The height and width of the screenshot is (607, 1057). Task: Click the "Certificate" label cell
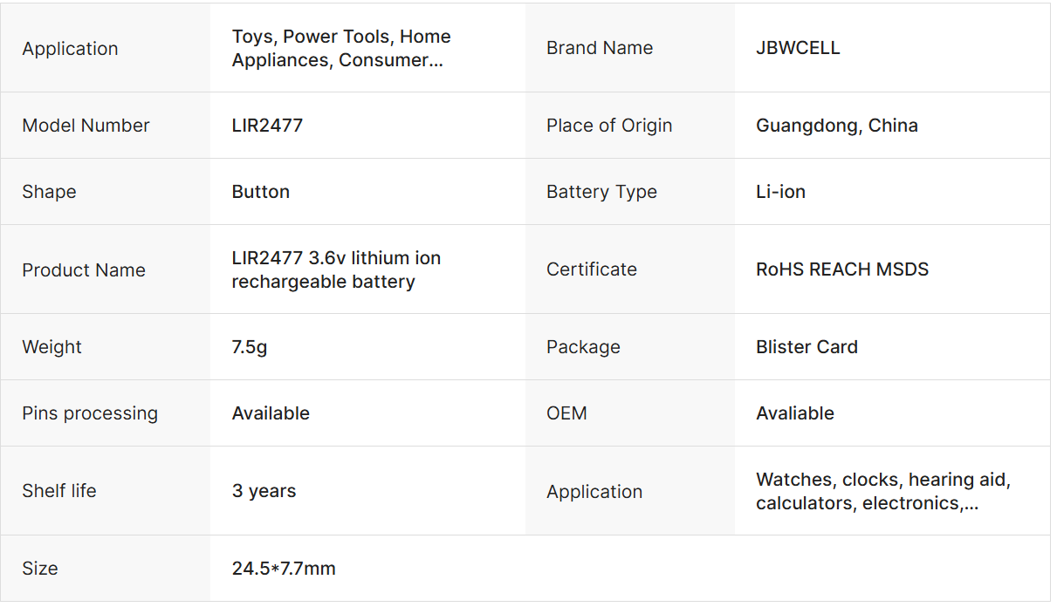[591, 269]
